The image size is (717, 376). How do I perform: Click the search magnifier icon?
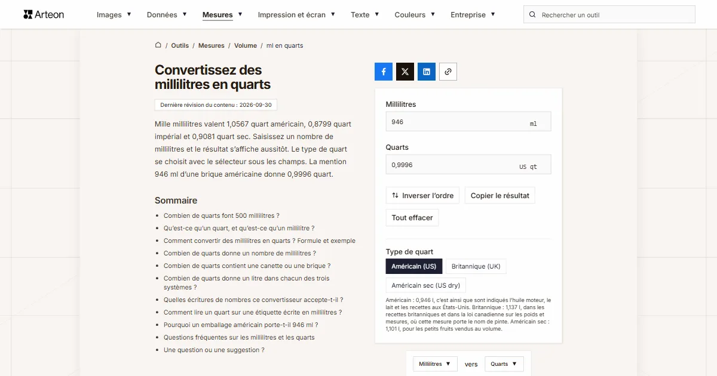click(x=533, y=14)
